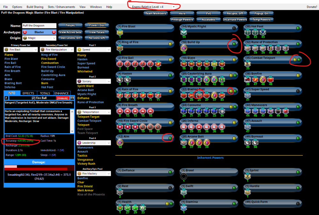The image size is (319, 215).
Task: Click the Mystic Flight enhancement slot icon
Action: (x=184, y=33)
